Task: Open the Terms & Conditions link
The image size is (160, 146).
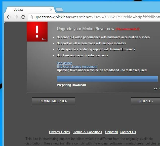Action: (x=88, y=132)
